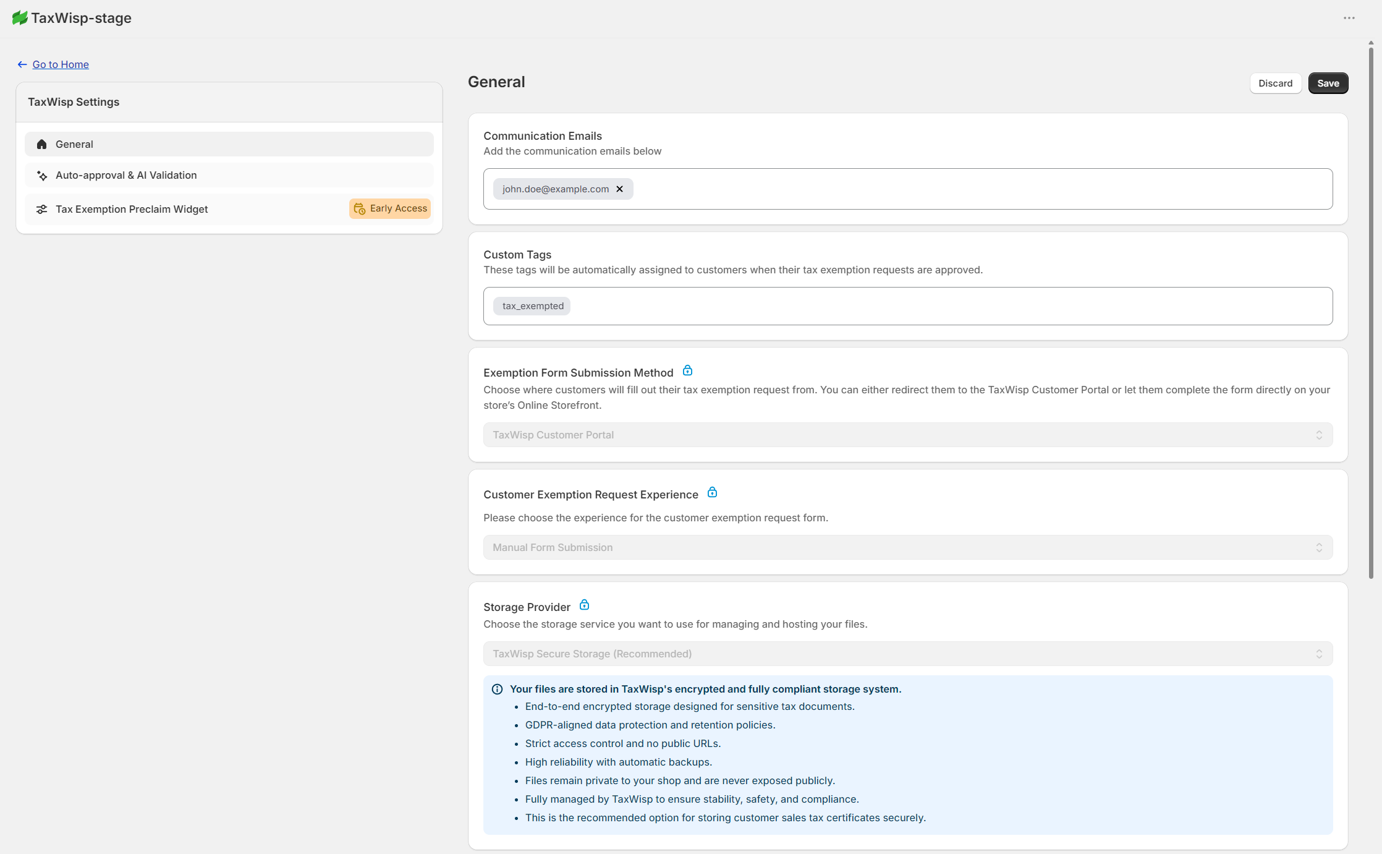Open the TaxWisp Secure Storage dropdown
1382x854 pixels.
908,654
